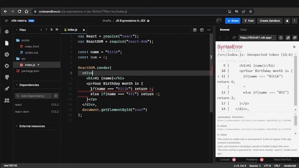Open the browser home page
299x168 pixels.
[x=27, y=12]
